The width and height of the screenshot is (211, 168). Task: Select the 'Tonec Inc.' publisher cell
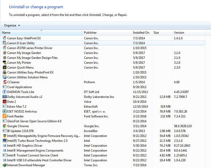click(91, 165)
